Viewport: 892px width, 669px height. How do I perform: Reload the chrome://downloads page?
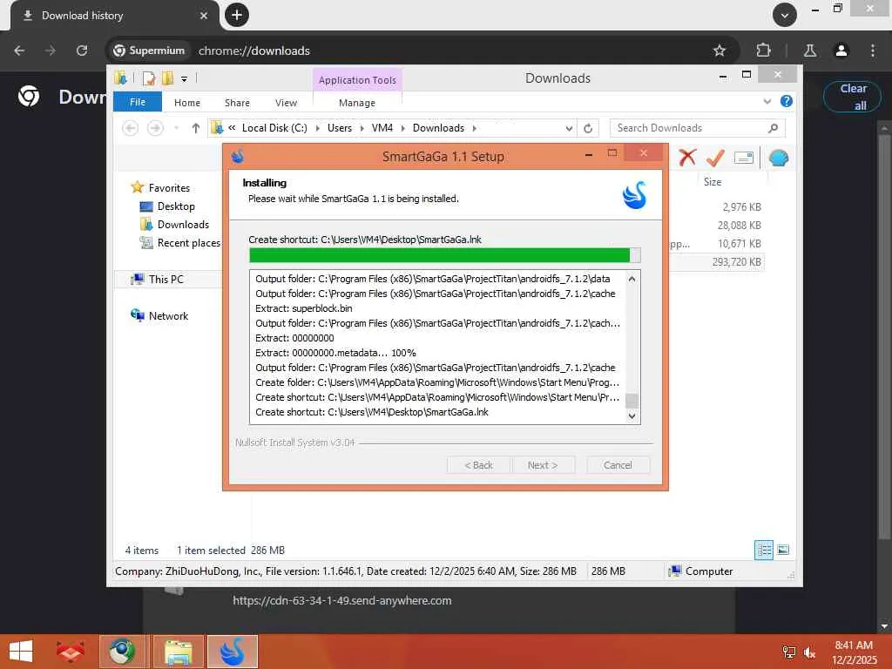pos(81,51)
